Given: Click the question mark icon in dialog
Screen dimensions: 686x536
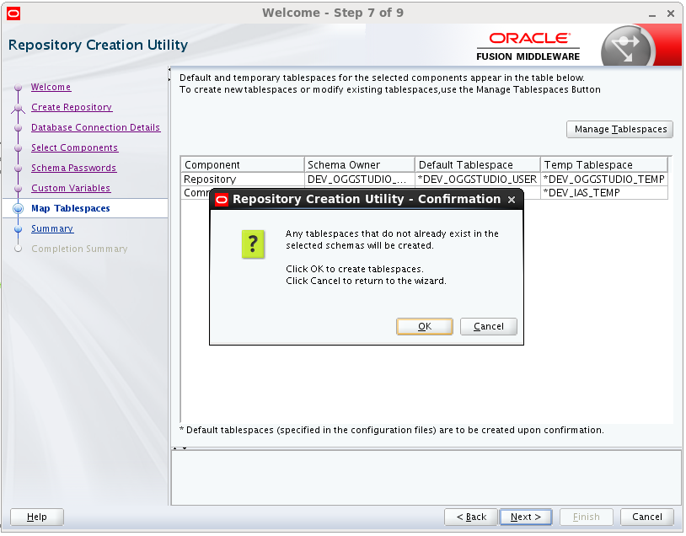Looking at the screenshot, I should tap(253, 244).
